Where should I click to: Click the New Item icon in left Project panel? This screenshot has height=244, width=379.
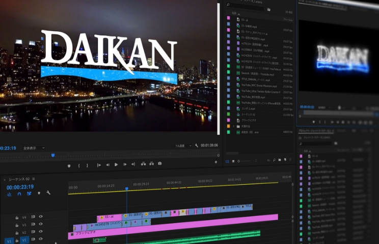(285, 159)
